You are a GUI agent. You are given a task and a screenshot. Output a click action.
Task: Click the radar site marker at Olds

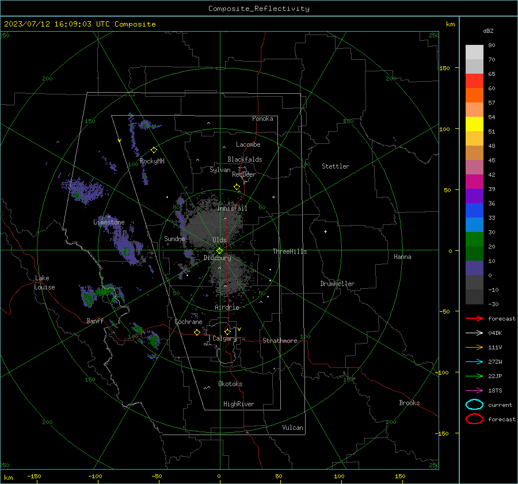tap(220, 250)
